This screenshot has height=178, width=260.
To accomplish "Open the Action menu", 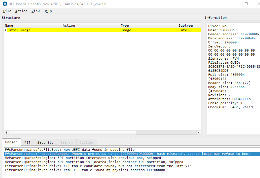I will [x=21, y=11].
